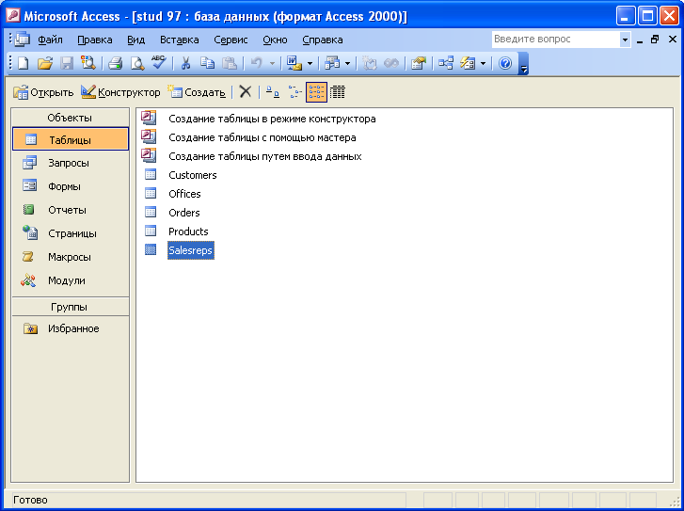
Task: Expand the Analyze dropdown arrow
Action: [x=348, y=64]
